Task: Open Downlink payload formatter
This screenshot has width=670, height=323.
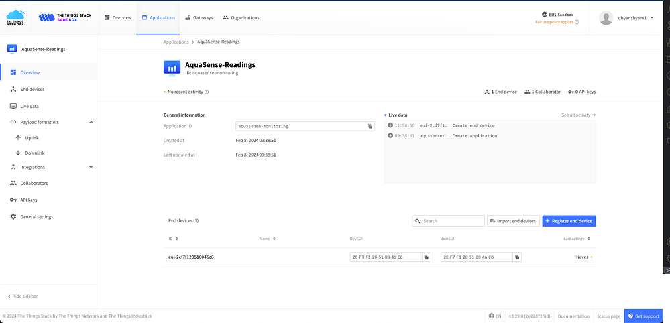Action: tap(35, 153)
